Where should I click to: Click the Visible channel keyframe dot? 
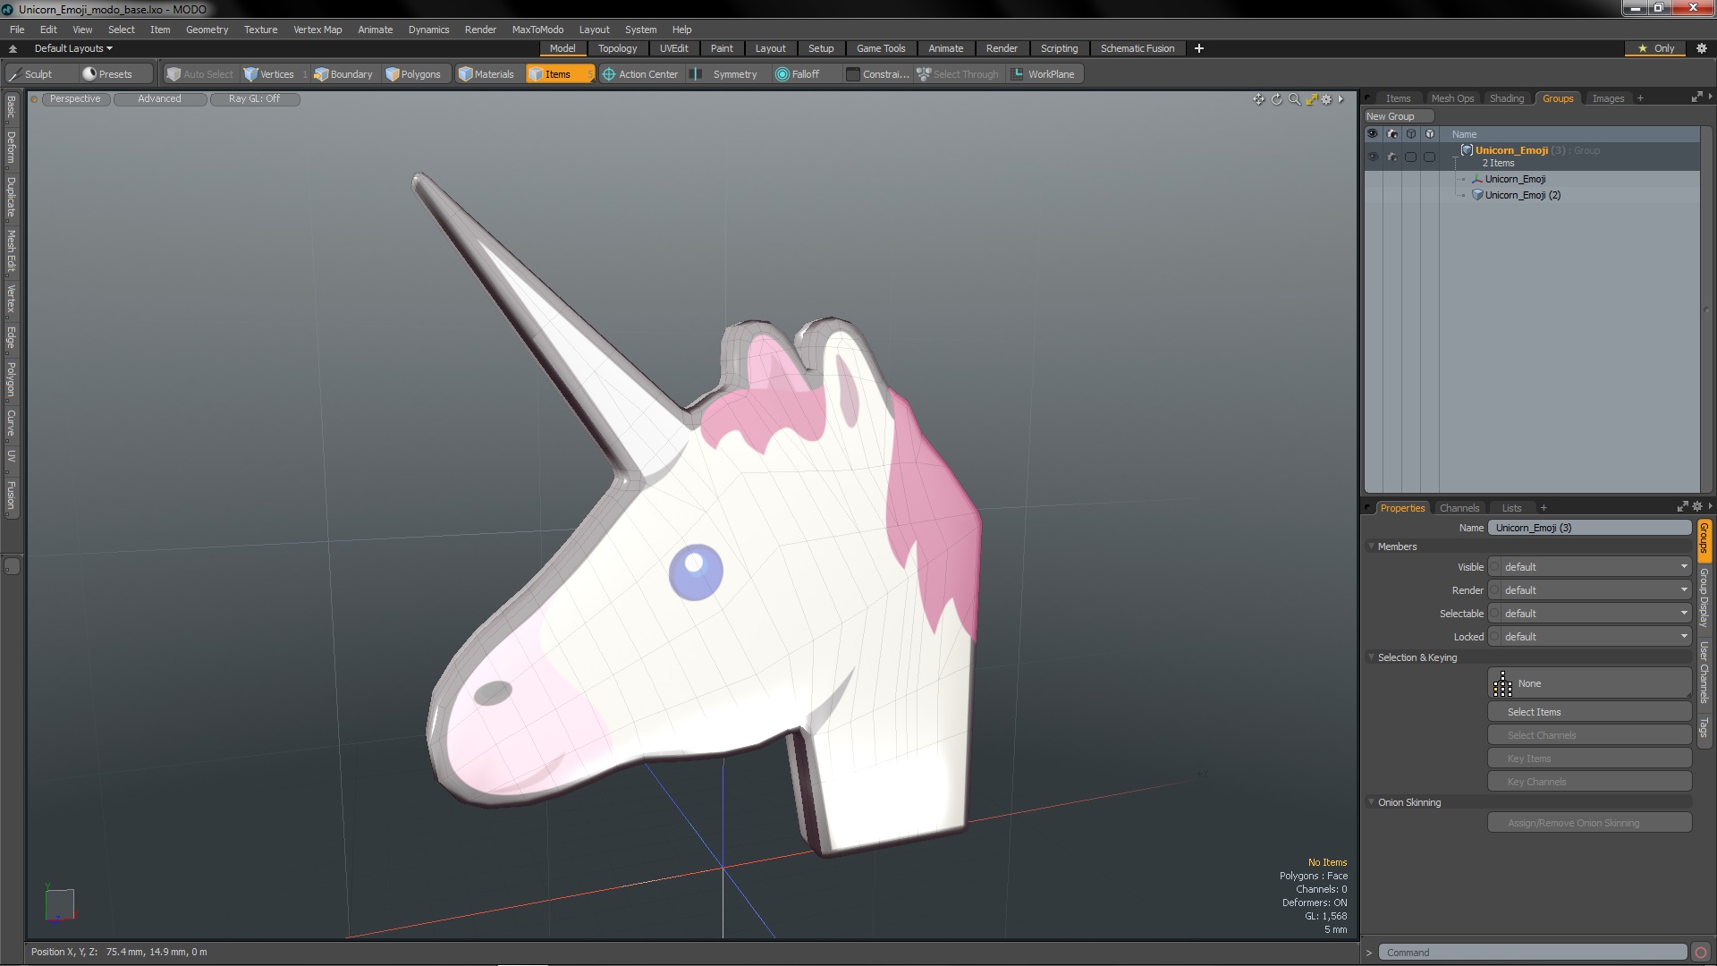click(1494, 567)
